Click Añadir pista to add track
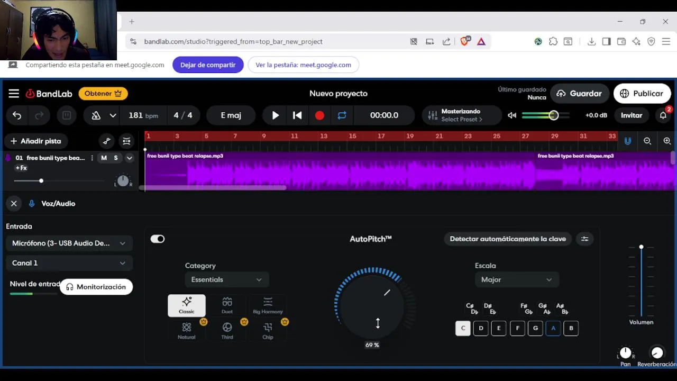Screen dimensions: 677x381 (x=35, y=141)
